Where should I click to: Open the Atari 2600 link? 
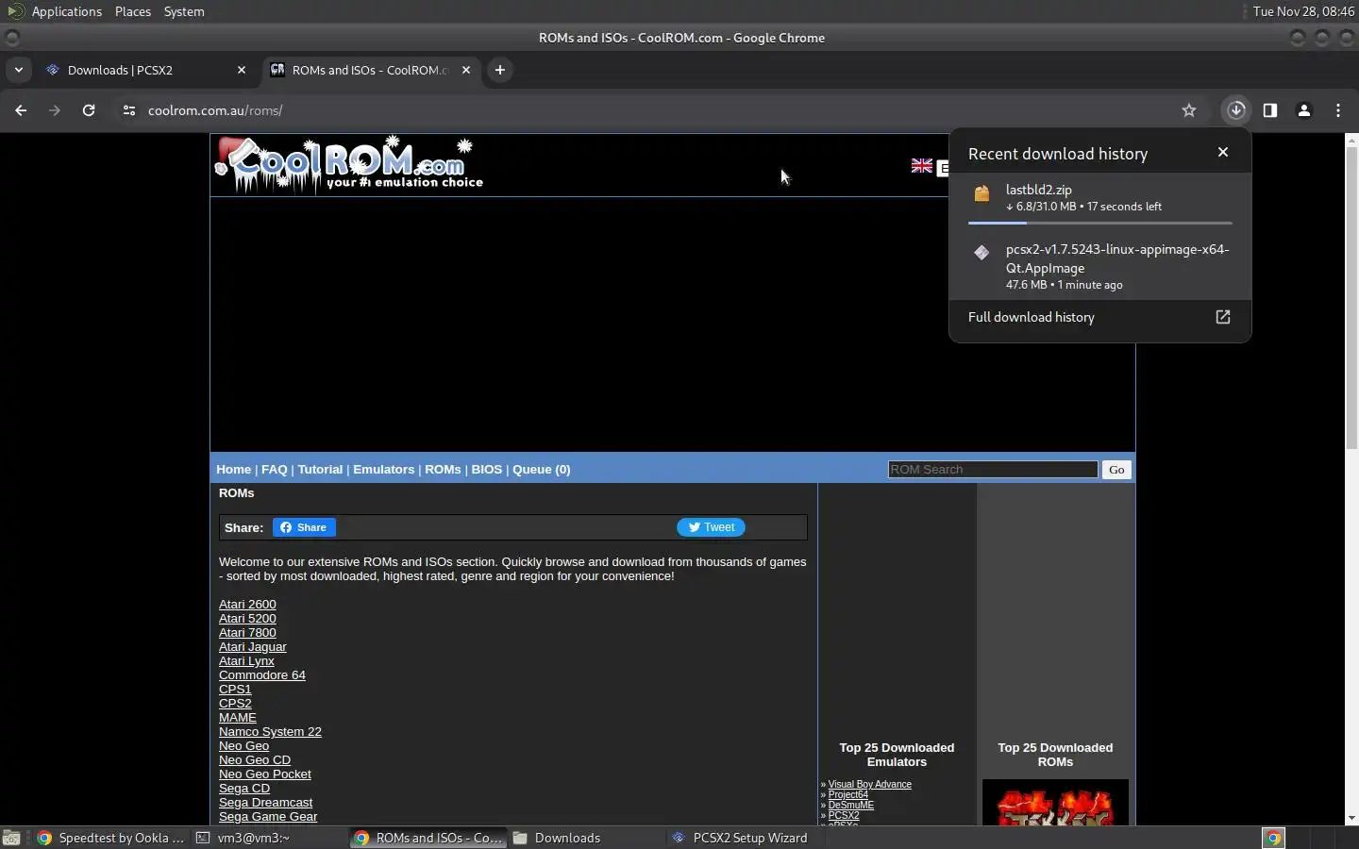pyautogui.click(x=247, y=605)
